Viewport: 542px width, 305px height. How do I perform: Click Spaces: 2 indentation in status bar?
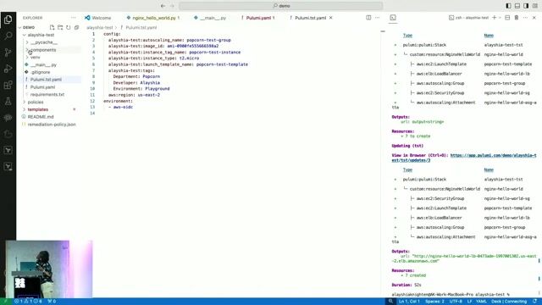coord(434,302)
